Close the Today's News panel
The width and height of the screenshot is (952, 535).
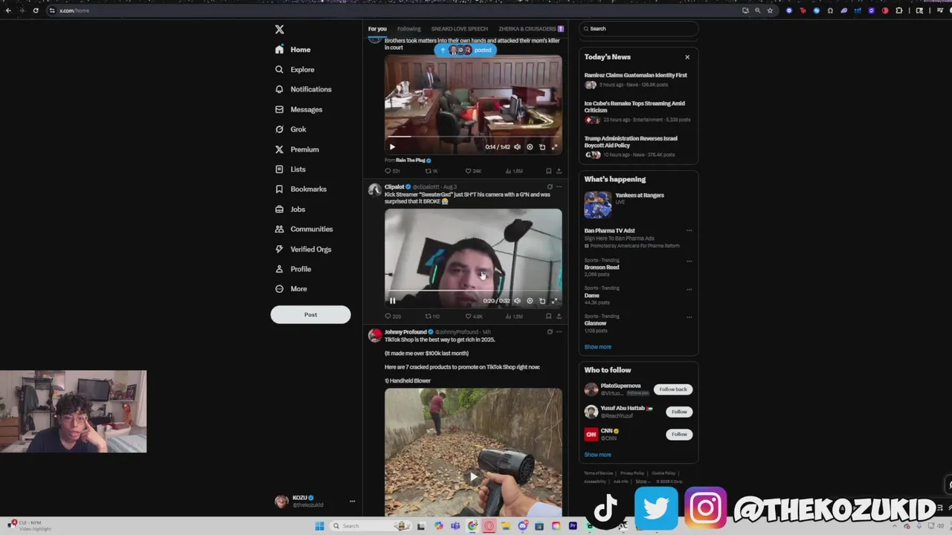click(687, 57)
